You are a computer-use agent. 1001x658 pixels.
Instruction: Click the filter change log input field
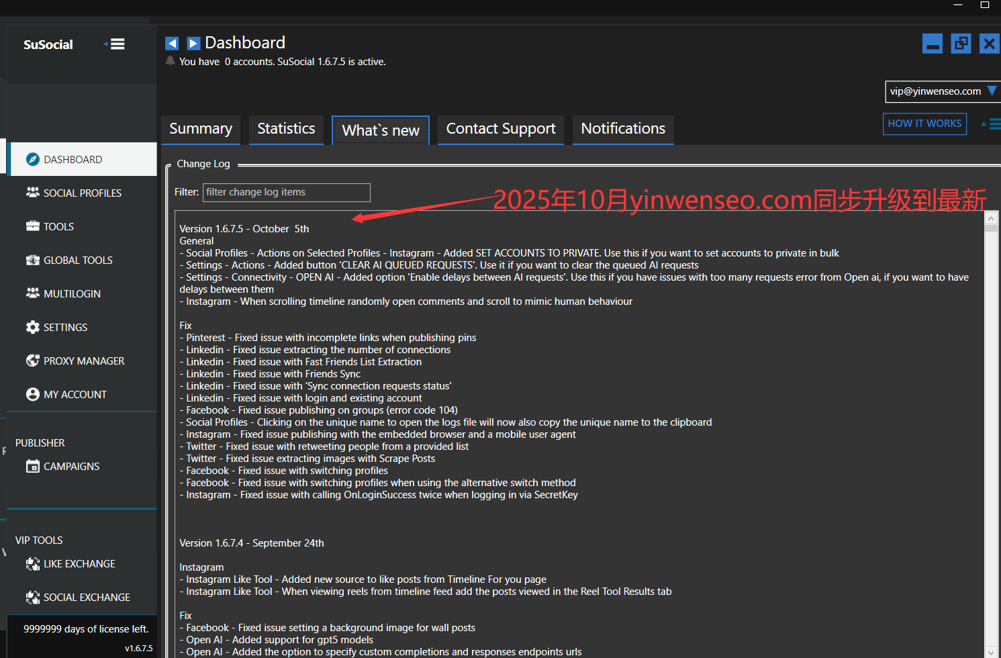[x=286, y=192]
